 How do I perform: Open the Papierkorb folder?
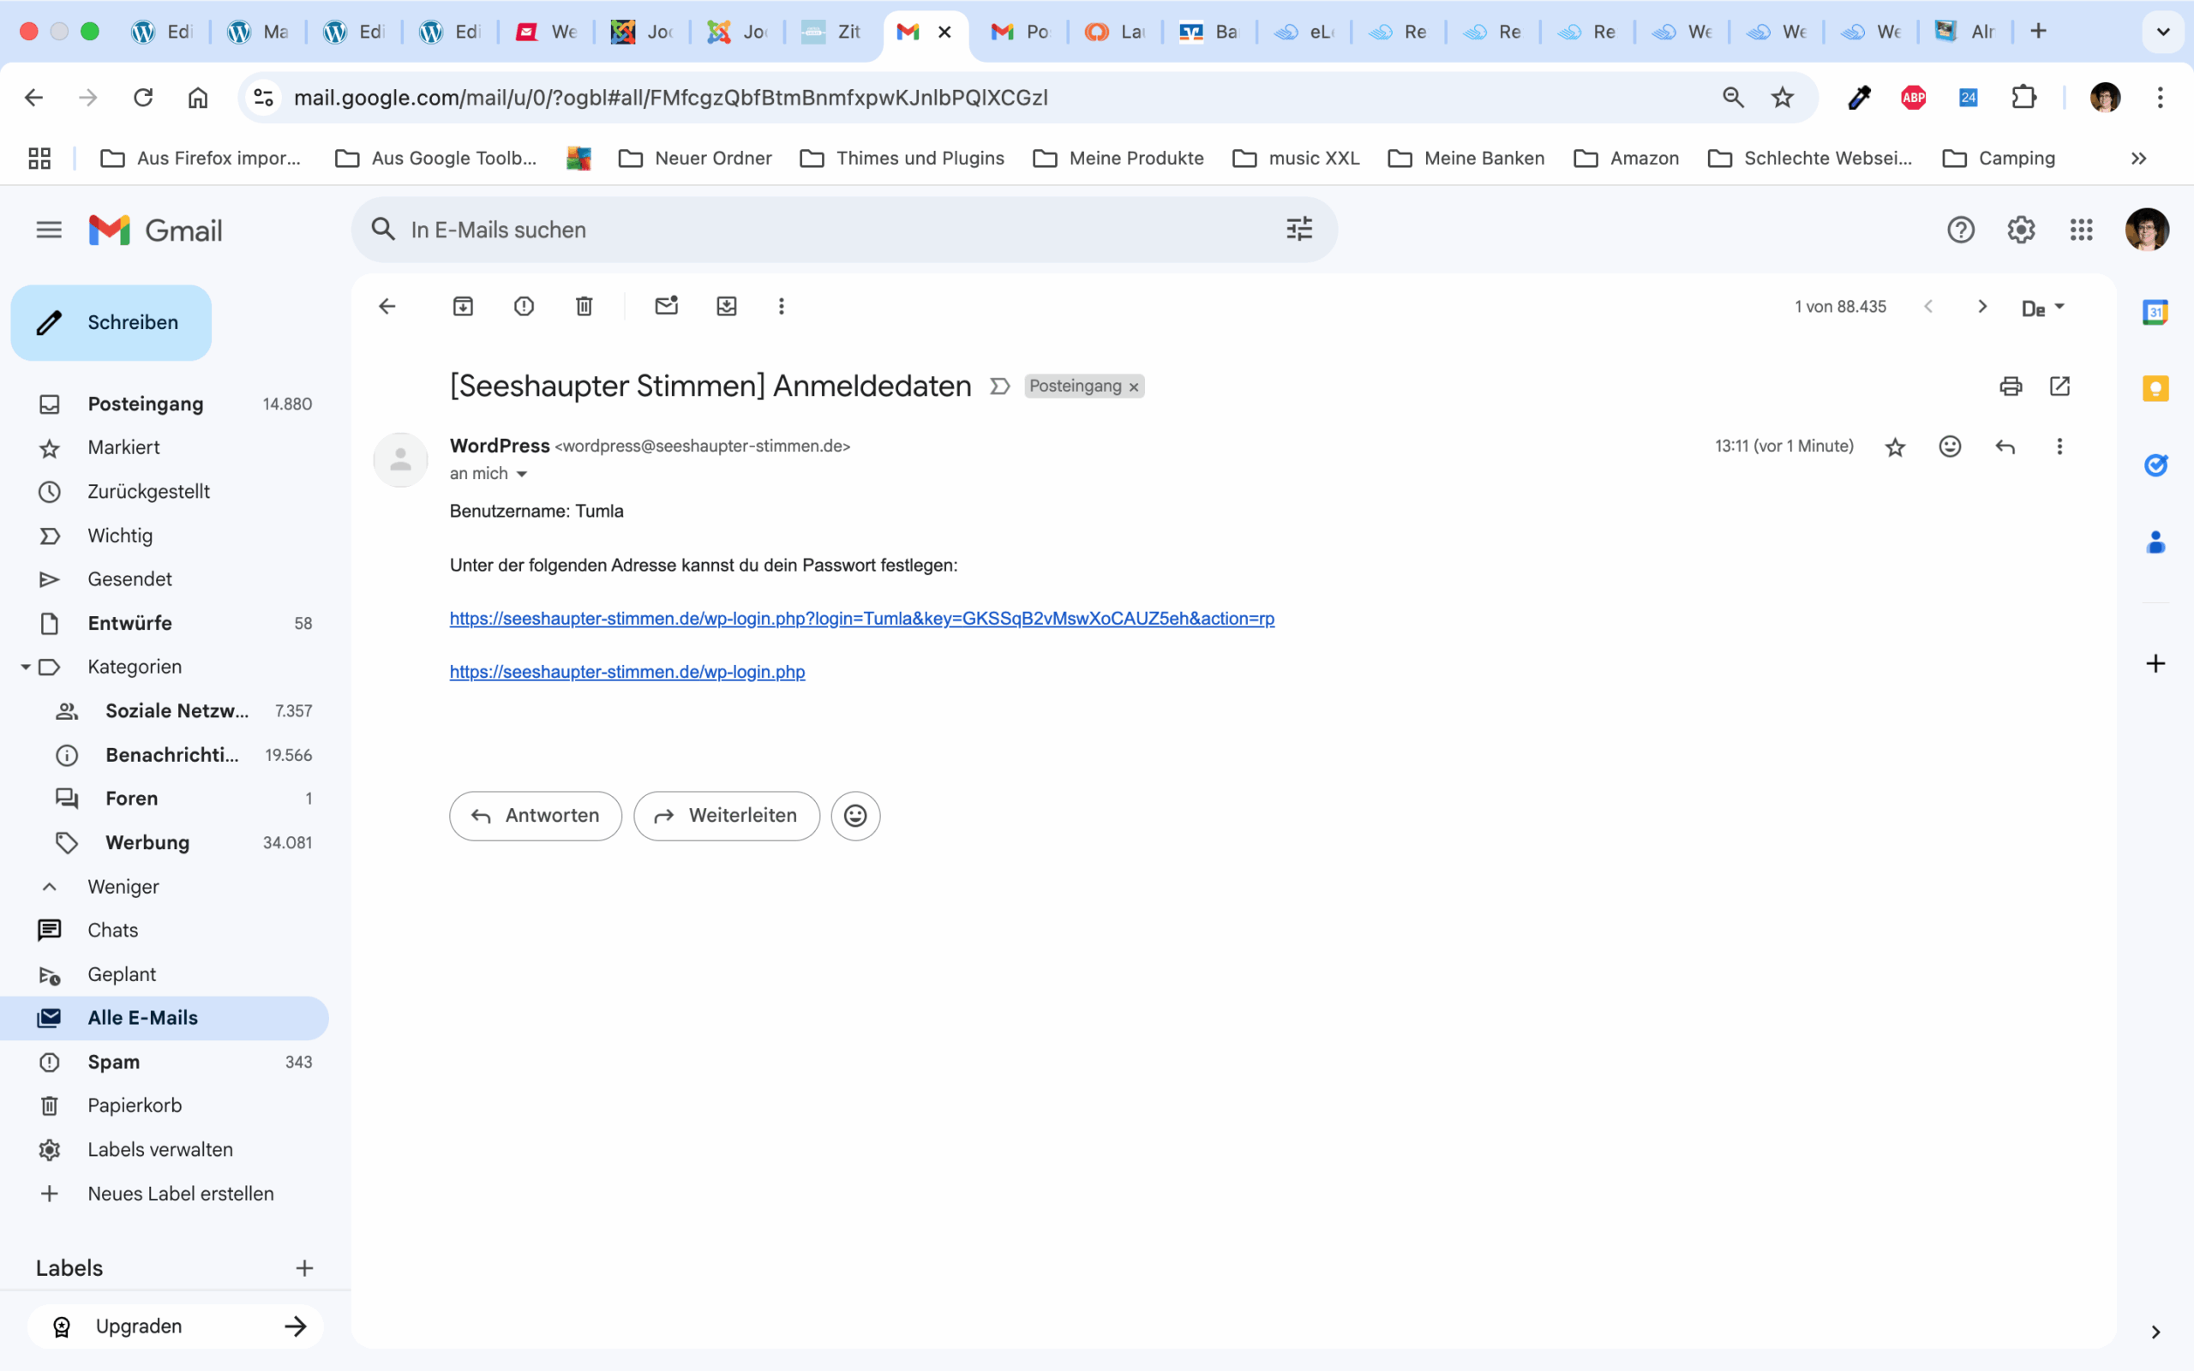pos(164,1105)
